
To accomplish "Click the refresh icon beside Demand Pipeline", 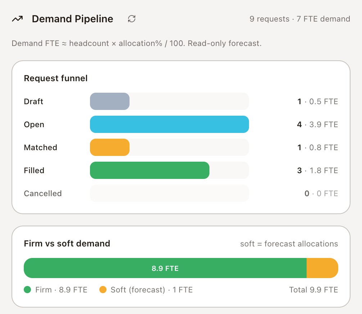I will (132, 19).
